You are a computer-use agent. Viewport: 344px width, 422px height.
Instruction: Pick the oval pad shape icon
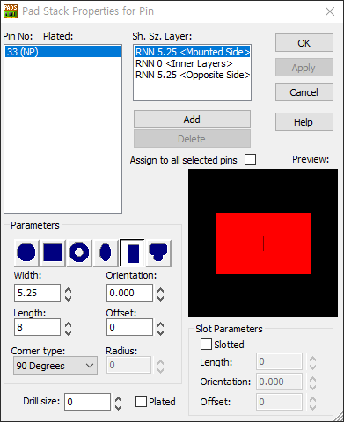106,252
